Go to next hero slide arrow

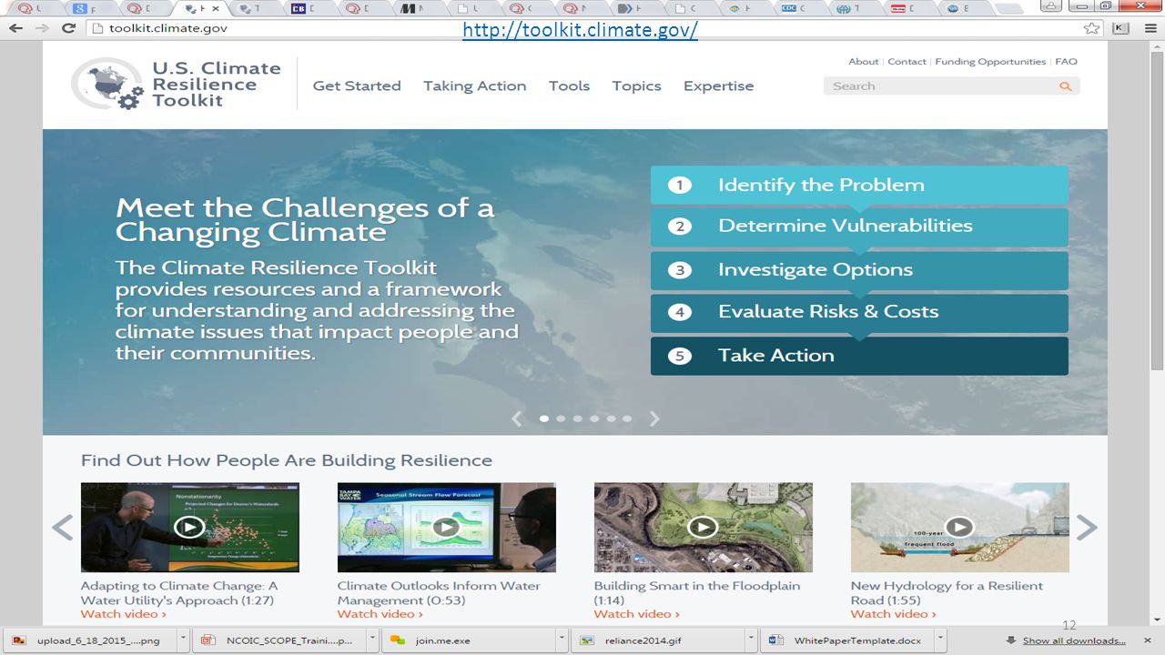[653, 418]
